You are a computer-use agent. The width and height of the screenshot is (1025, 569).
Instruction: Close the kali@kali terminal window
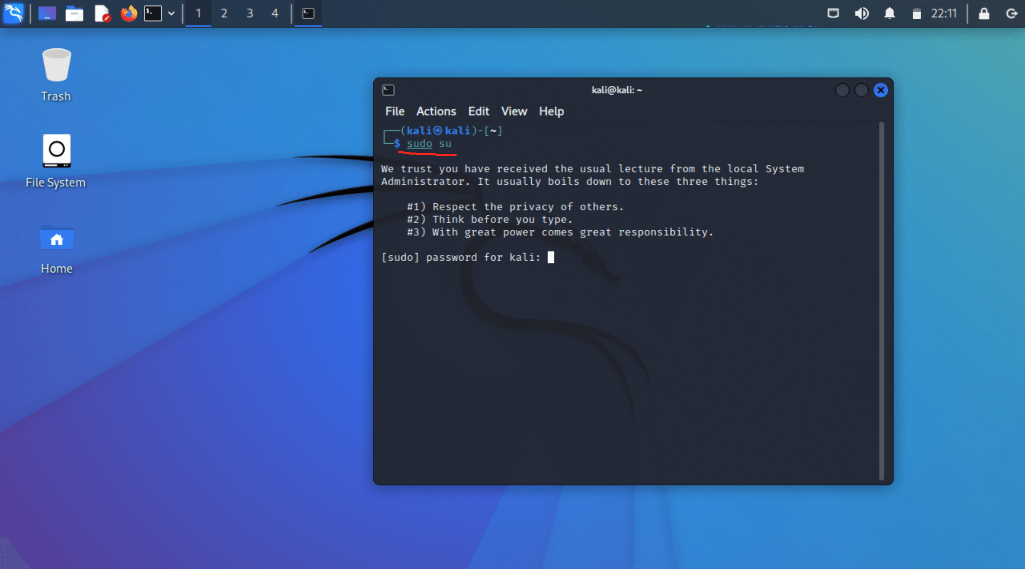pos(881,90)
